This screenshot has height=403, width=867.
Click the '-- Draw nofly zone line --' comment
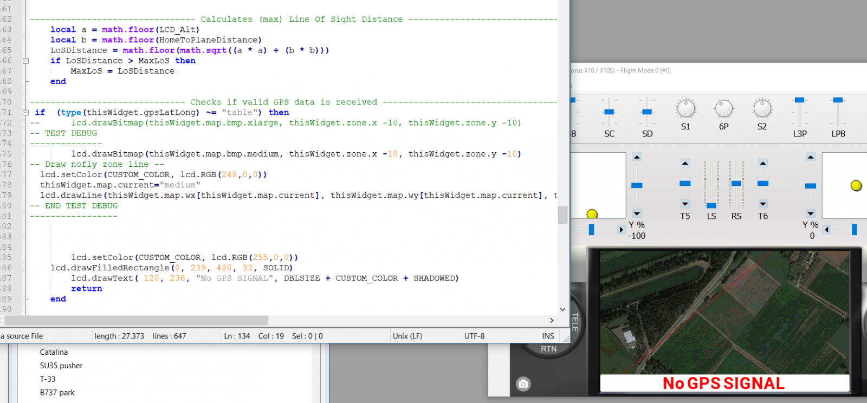tap(97, 164)
